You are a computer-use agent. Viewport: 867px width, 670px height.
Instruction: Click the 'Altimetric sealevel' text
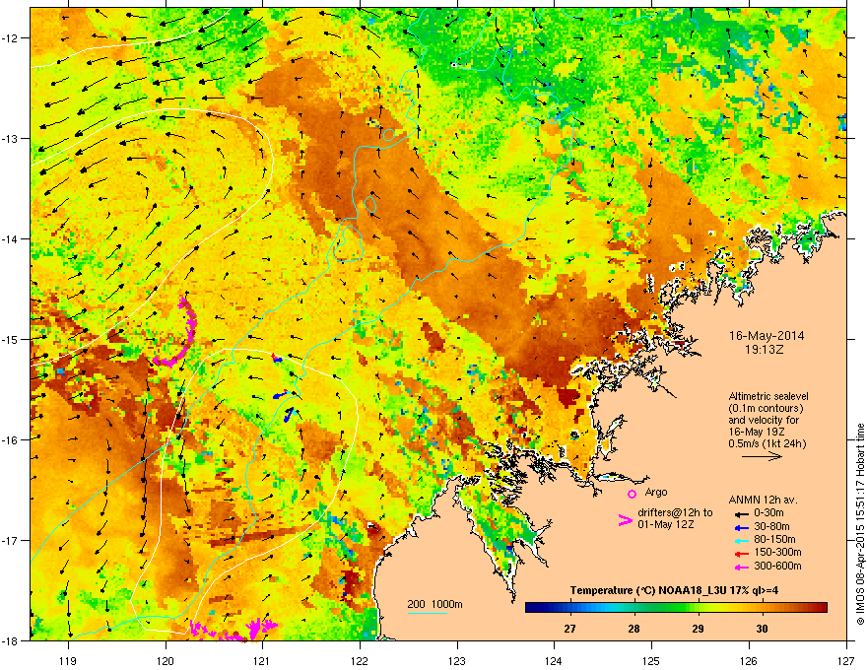768,396
